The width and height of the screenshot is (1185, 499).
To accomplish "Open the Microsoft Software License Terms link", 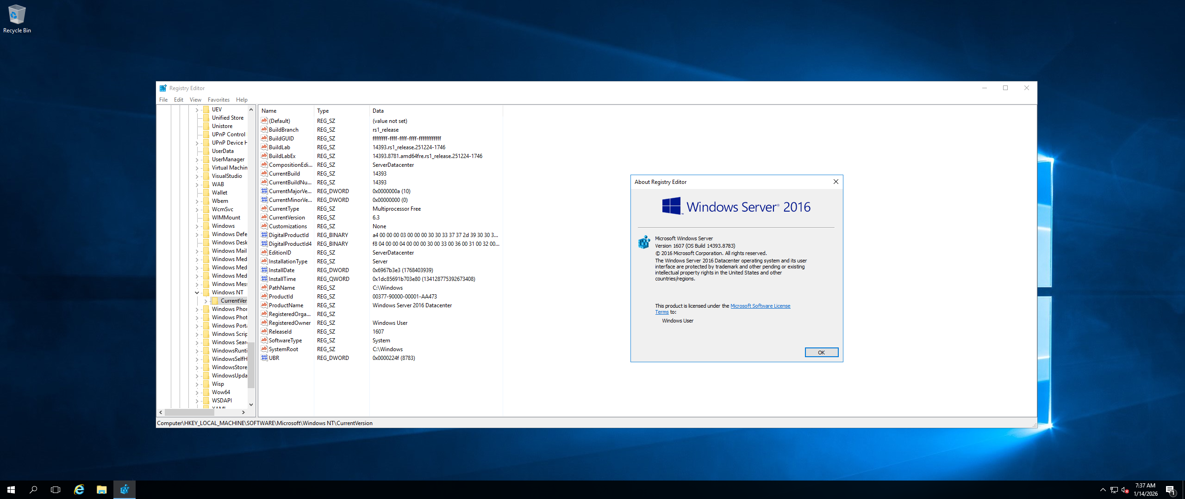I will click(x=760, y=306).
